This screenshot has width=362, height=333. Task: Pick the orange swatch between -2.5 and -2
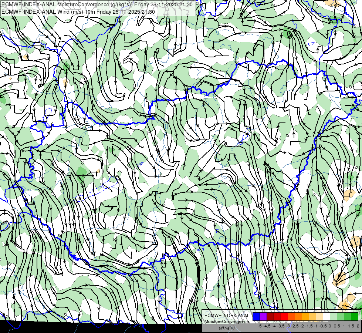(298, 316)
